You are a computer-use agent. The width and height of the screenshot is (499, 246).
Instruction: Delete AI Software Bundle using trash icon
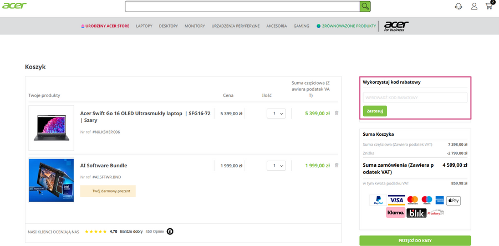[x=337, y=165]
